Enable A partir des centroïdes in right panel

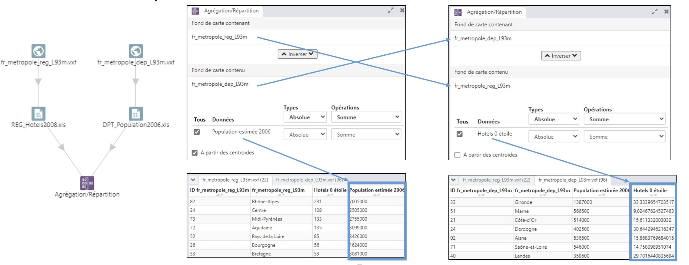(x=458, y=155)
